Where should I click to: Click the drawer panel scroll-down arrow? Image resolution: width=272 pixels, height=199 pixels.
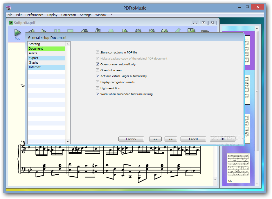click(x=257, y=184)
